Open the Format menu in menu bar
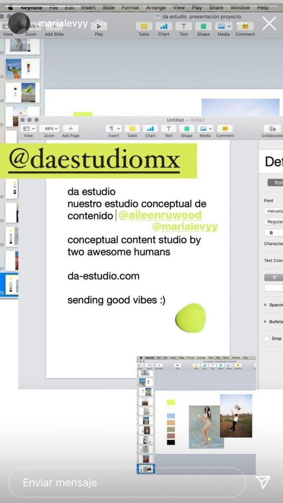The width and height of the screenshot is (283, 503). (x=130, y=8)
